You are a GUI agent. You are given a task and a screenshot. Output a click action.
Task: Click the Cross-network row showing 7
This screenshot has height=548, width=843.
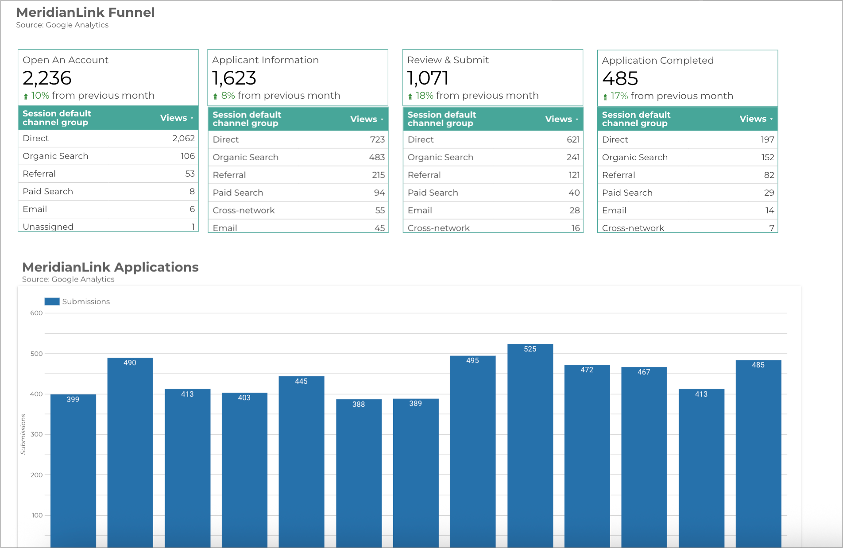click(x=688, y=226)
